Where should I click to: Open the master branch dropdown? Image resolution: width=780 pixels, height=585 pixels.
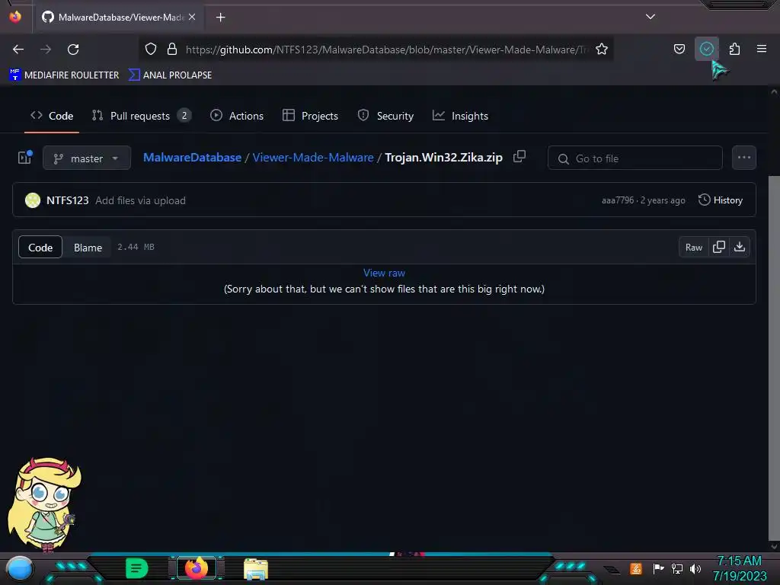click(x=87, y=158)
